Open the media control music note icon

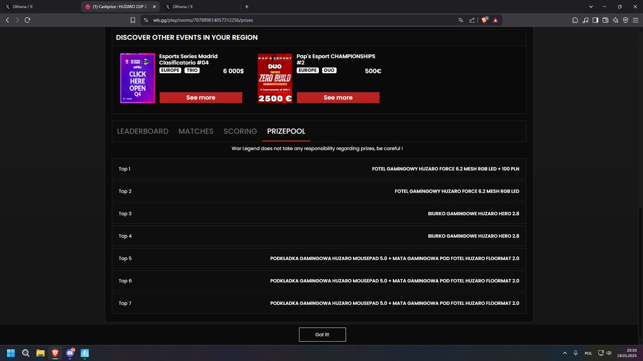585,20
